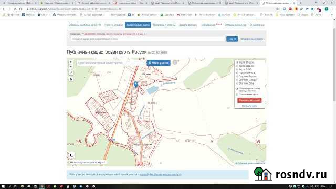Screen dimensions: 336x189
Task: Focus the map plot search field
Action: [111, 63]
